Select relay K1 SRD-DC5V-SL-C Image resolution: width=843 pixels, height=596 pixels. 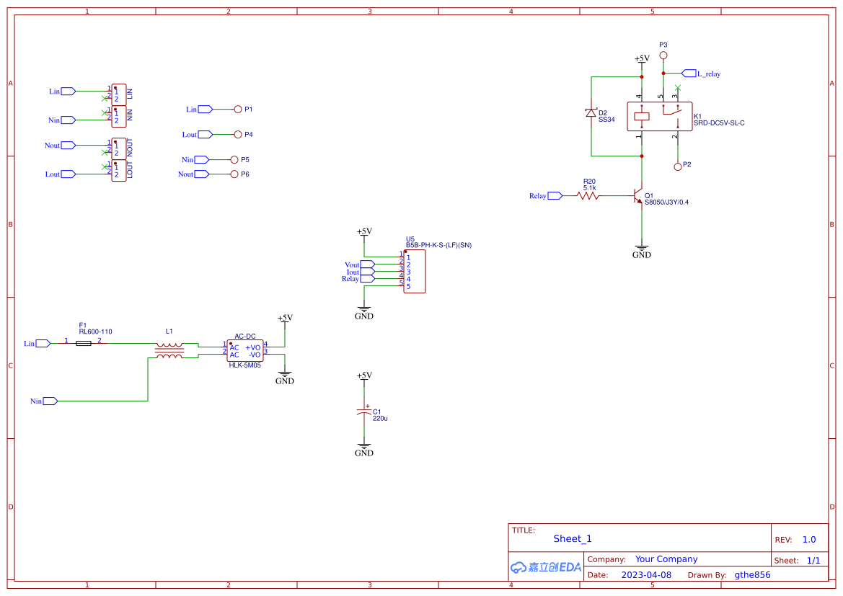point(658,117)
